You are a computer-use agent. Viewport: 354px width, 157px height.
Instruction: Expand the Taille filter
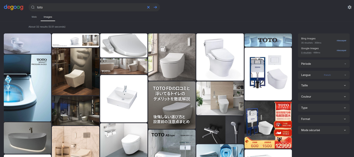pyautogui.click(x=324, y=85)
